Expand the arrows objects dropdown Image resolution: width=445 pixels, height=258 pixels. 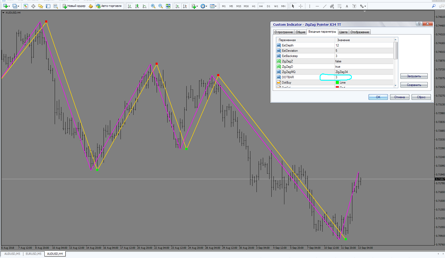[x=365, y=6]
